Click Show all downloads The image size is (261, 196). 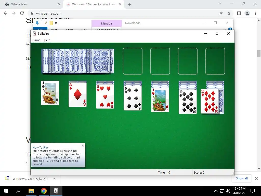point(242,178)
